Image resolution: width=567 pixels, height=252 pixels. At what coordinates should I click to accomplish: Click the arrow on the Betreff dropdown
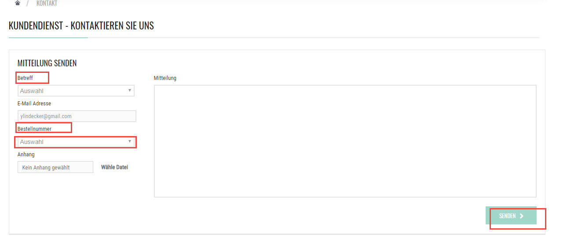click(129, 90)
